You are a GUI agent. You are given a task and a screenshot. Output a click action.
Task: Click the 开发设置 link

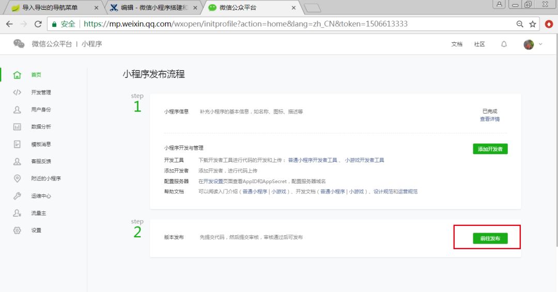click(213, 181)
